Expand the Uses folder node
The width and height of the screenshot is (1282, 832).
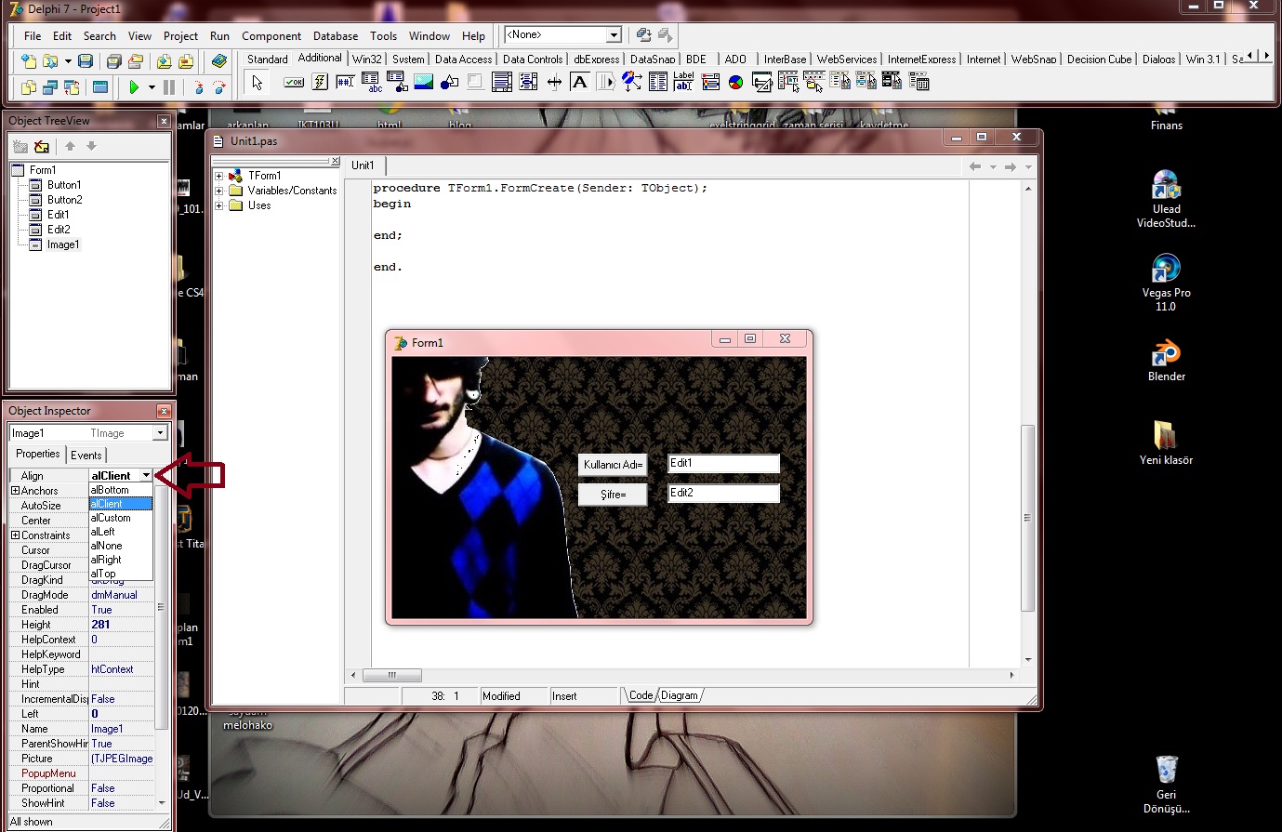pos(219,205)
